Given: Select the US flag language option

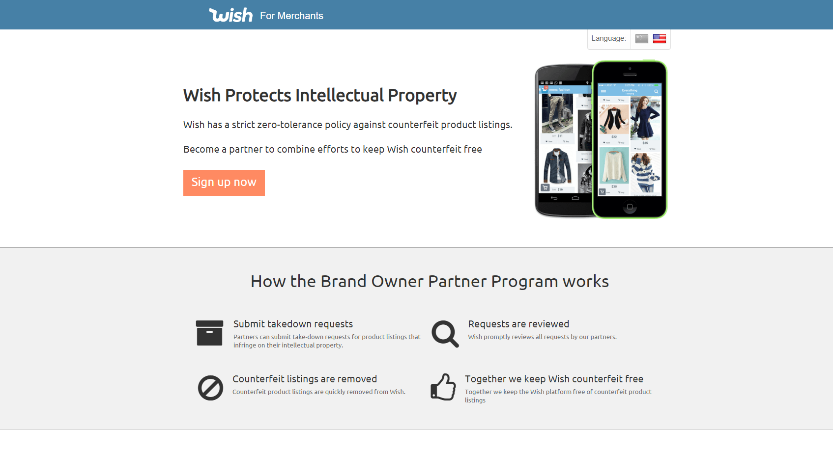Looking at the screenshot, I should (660, 39).
